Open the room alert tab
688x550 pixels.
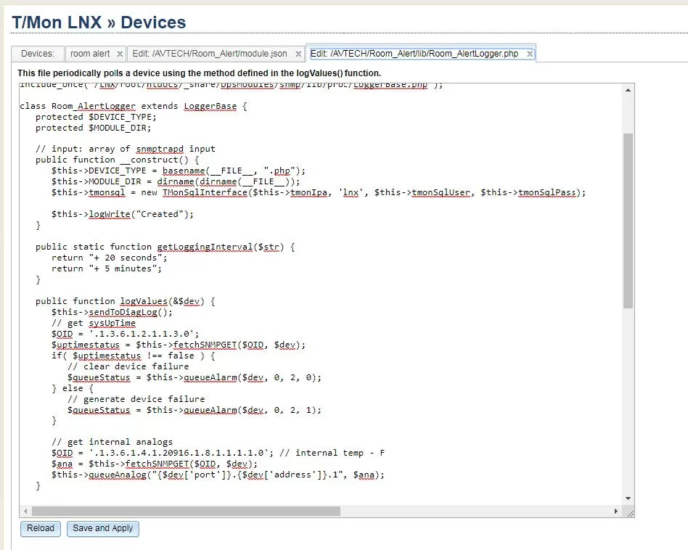pos(90,54)
